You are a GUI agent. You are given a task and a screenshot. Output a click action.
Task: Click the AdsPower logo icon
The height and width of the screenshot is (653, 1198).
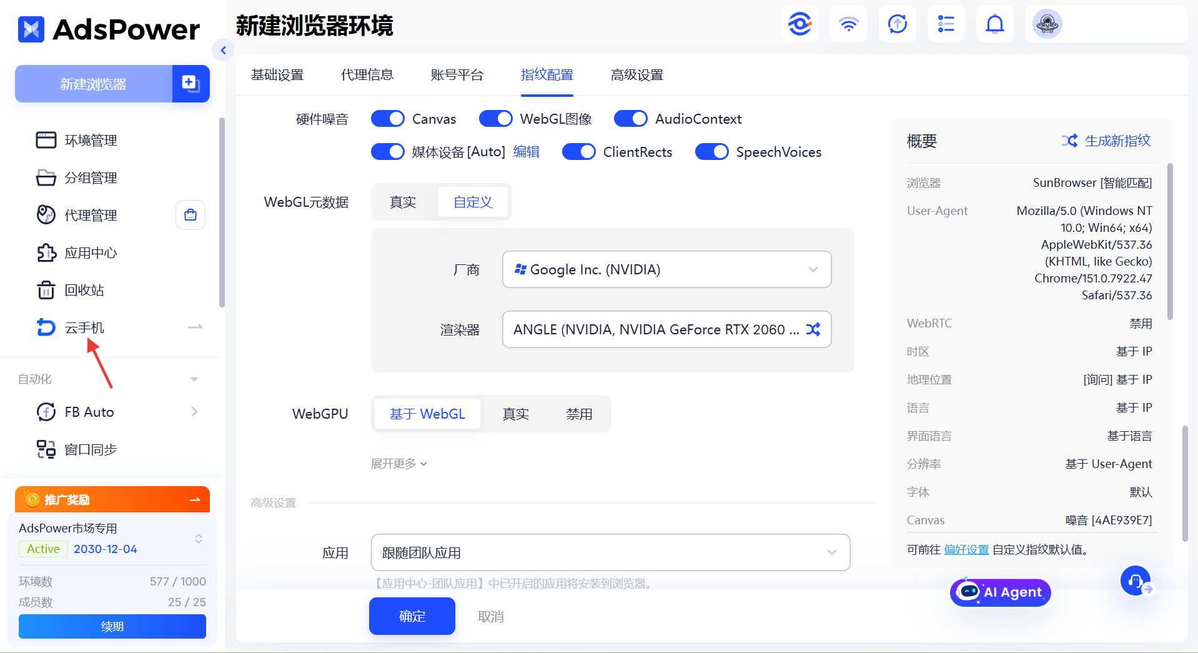(x=31, y=29)
